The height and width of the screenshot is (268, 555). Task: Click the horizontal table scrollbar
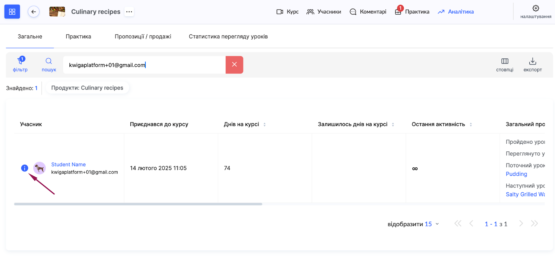pyautogui.click(x=138, y=204)
